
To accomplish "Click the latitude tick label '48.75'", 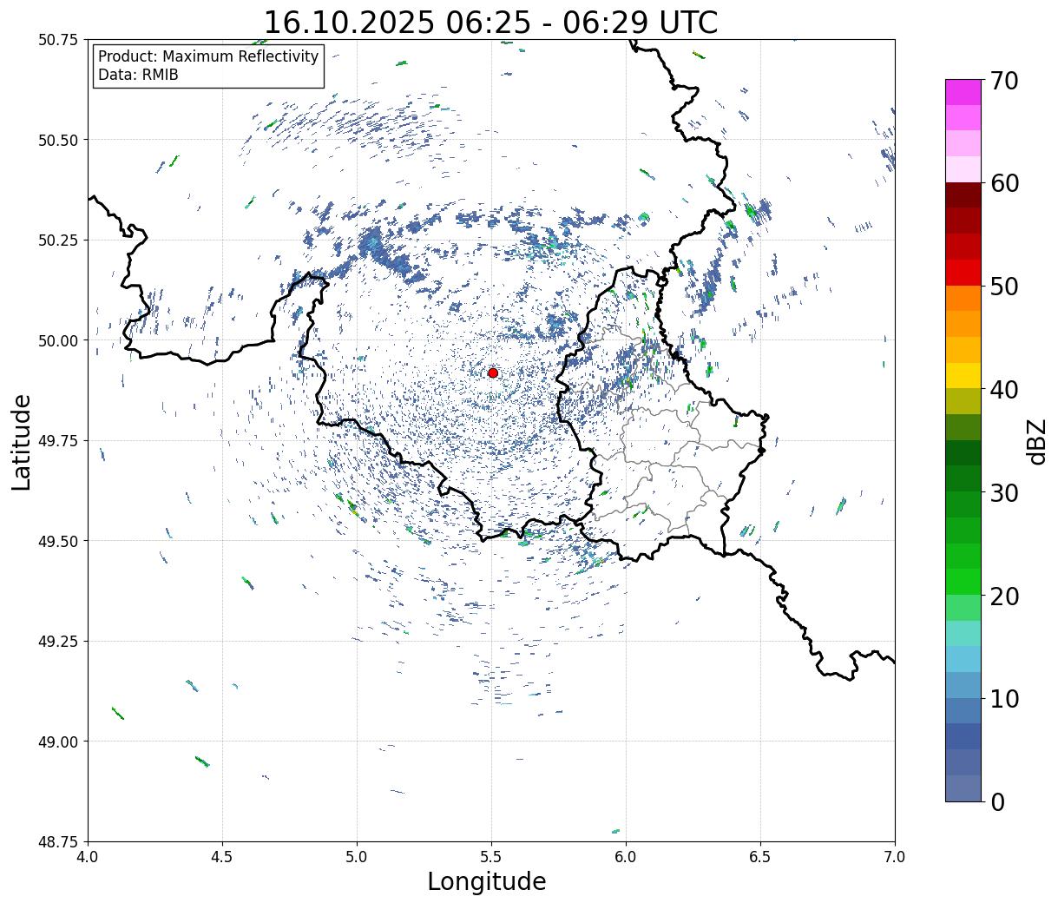I will tap(58, 841).
